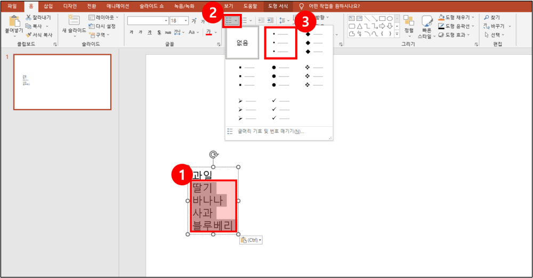
Task: Open the File (파일) tab
Action: [x=12, y=6]
